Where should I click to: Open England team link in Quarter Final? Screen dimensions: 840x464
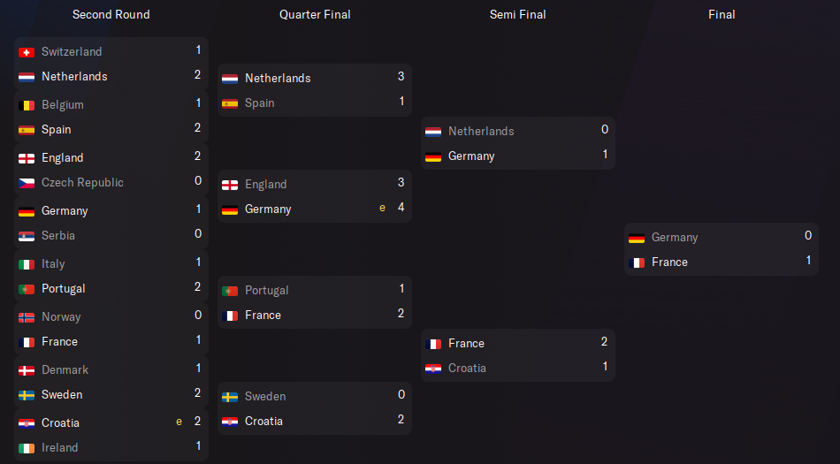pos(265,185)
